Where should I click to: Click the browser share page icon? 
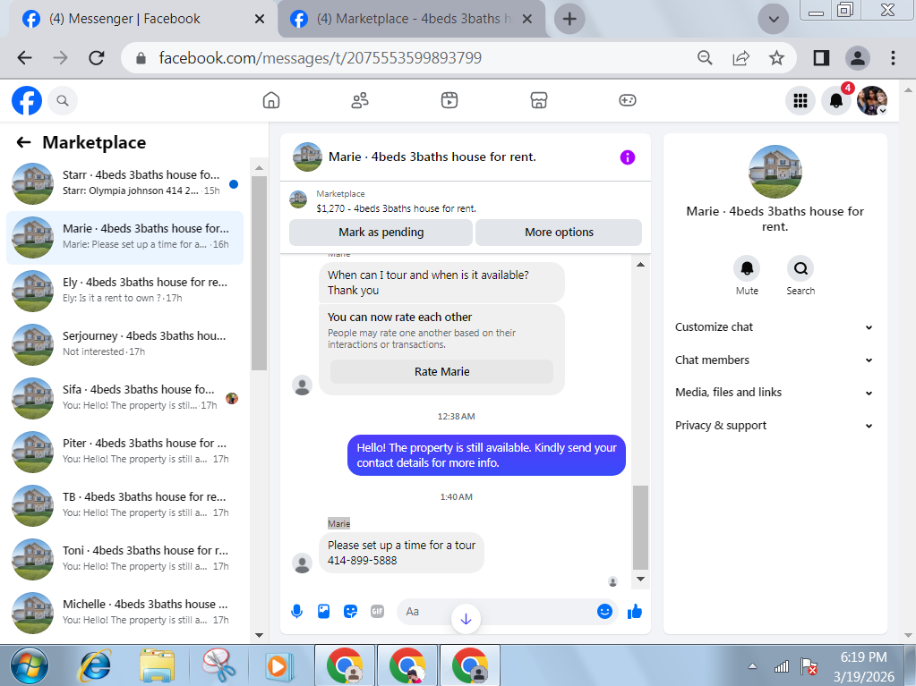(741, 58)
